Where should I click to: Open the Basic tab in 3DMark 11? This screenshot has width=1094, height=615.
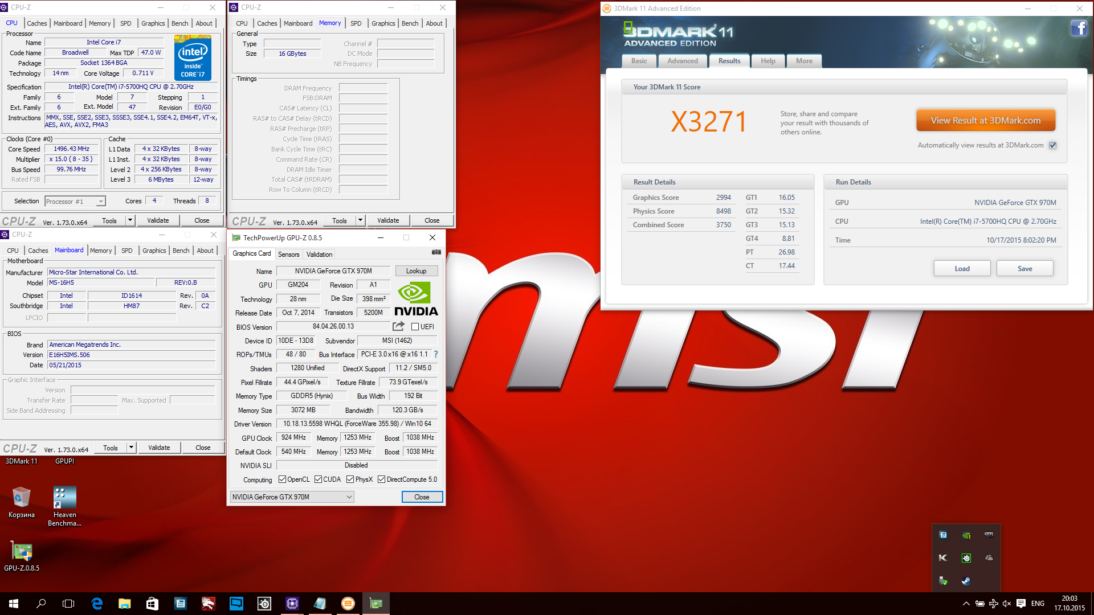(639, 61)
